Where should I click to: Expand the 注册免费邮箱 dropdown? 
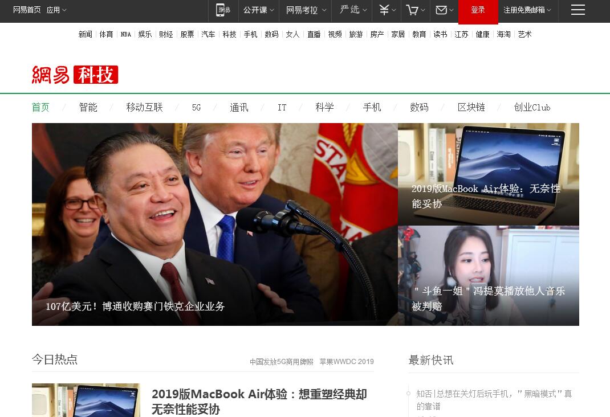(527, 10)
